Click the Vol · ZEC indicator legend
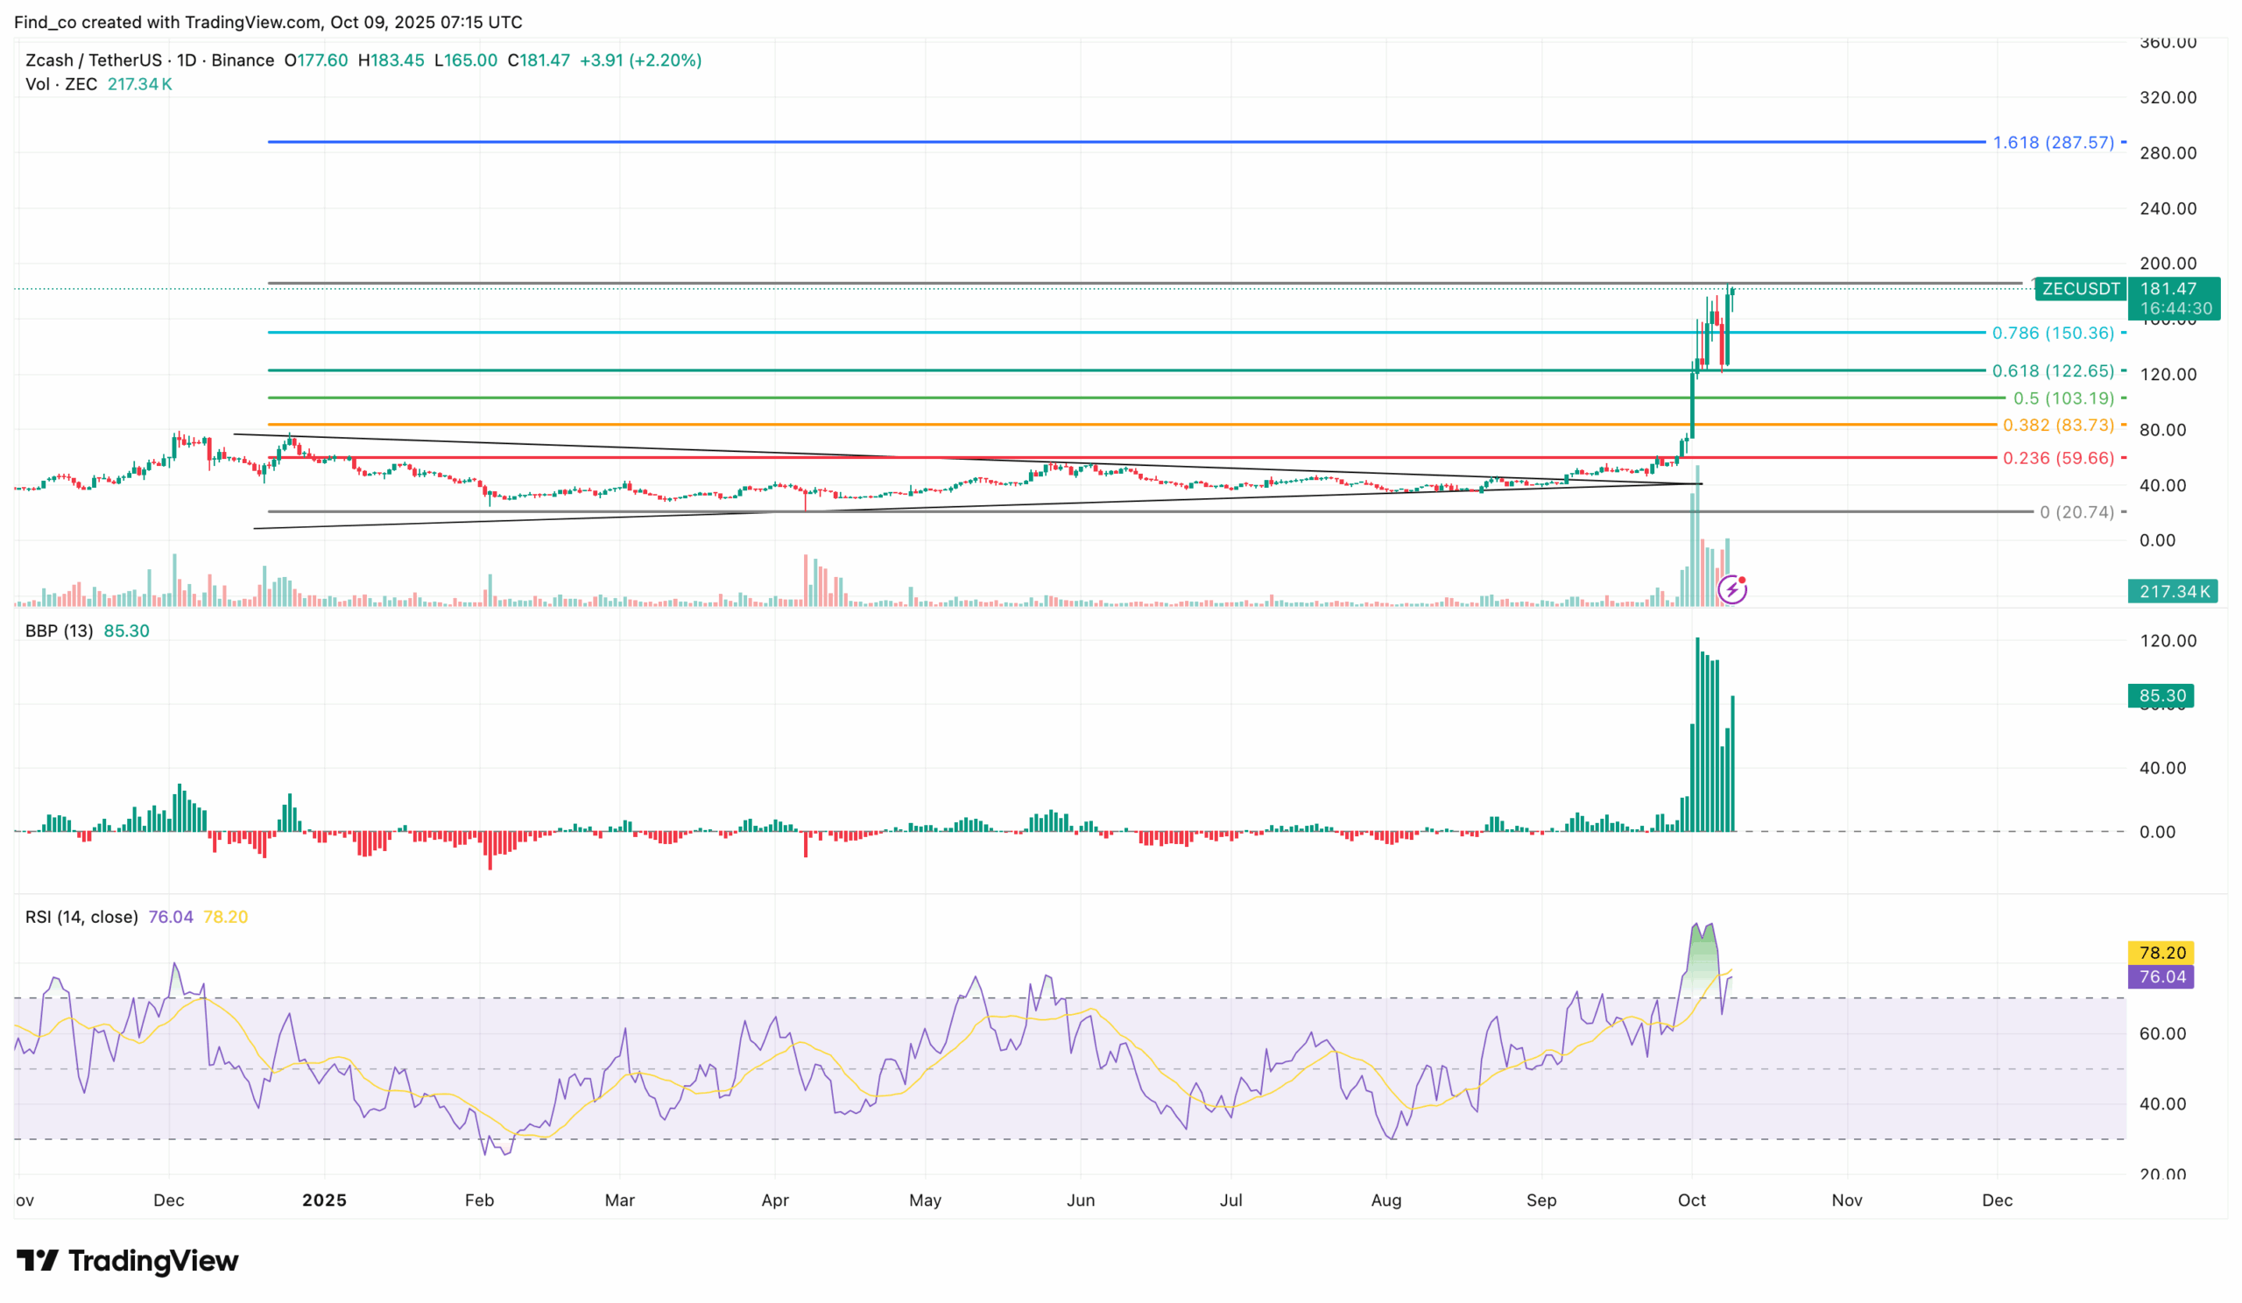Screen dimensions: 2242x1303 point(61,84)
